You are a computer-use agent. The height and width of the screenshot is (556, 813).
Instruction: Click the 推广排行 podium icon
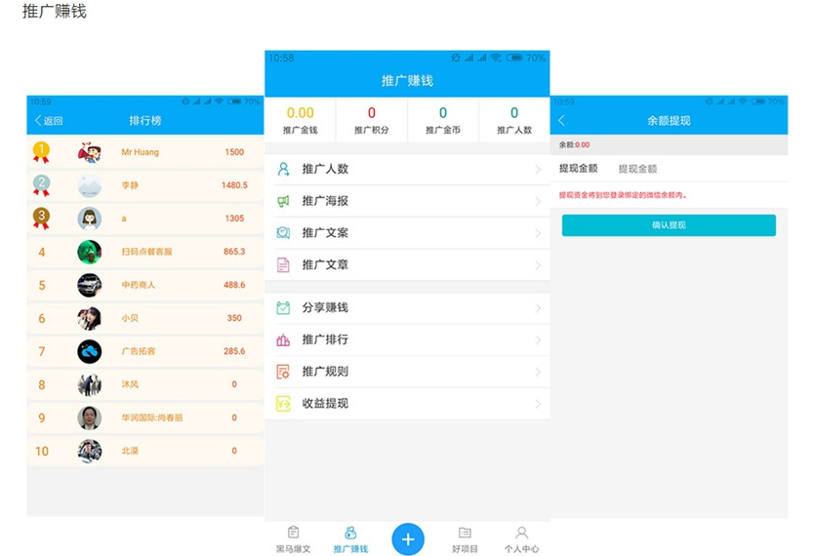[x=283, y=339]
